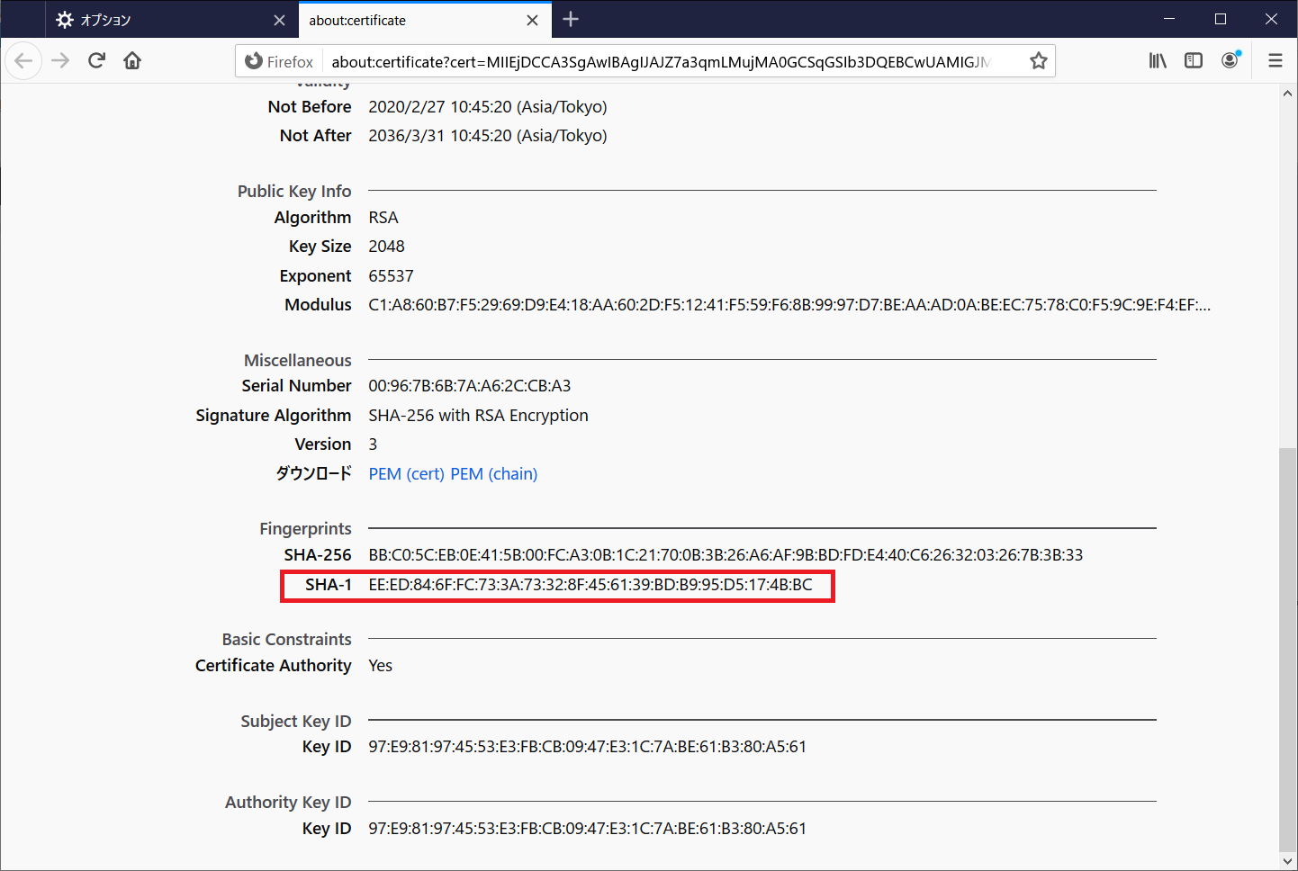Click inside the address bar

630,60
